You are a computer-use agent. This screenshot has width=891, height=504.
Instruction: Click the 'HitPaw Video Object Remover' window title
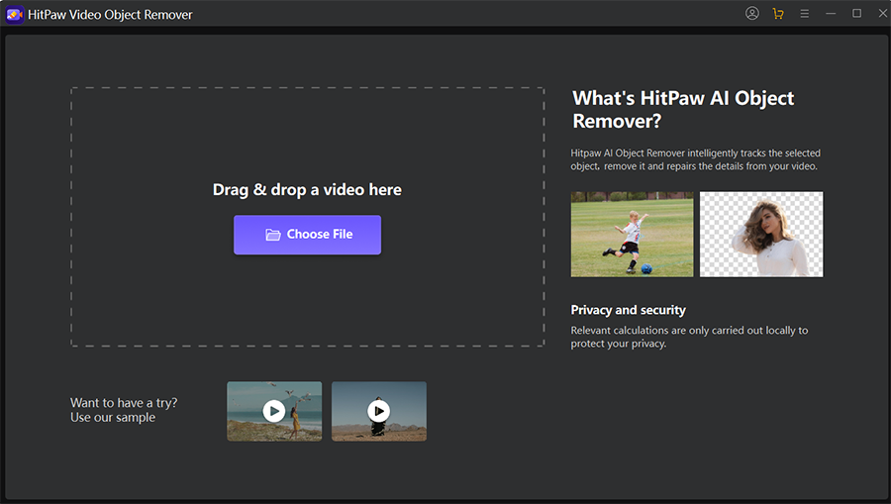tap(110, 15)
